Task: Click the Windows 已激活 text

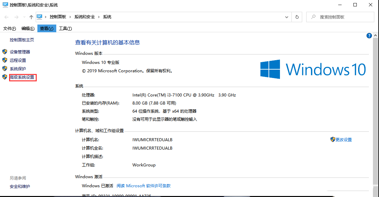Action: pos(98,186)
